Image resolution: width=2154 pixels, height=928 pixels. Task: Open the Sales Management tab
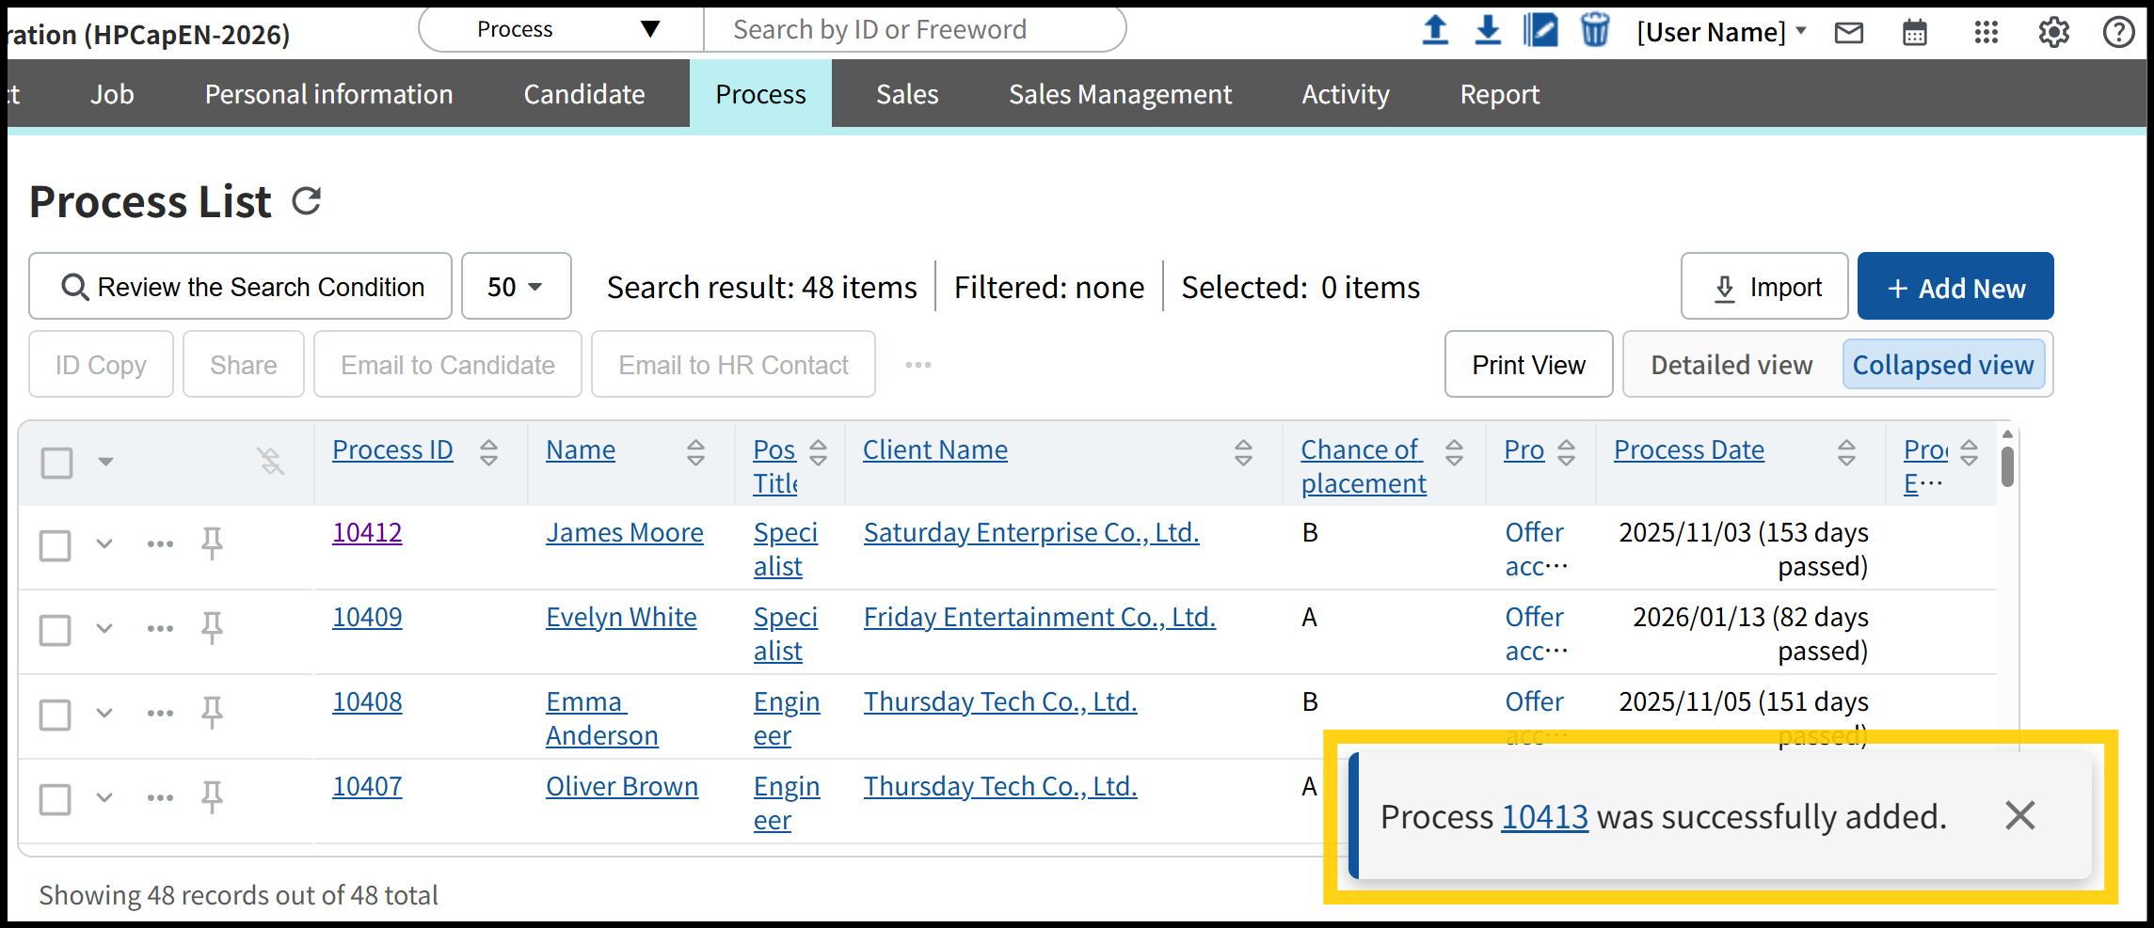[x=1120, y=94]
